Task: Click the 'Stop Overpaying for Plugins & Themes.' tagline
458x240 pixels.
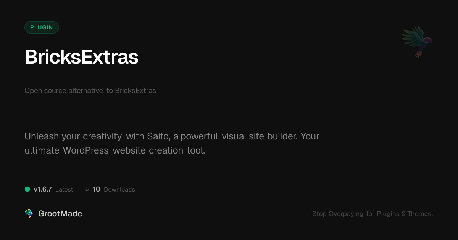Action: tap(372, 214)
